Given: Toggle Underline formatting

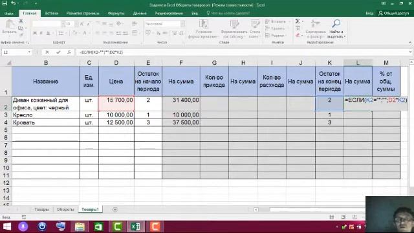Looking at the screenshot, I should click(48, 33).
